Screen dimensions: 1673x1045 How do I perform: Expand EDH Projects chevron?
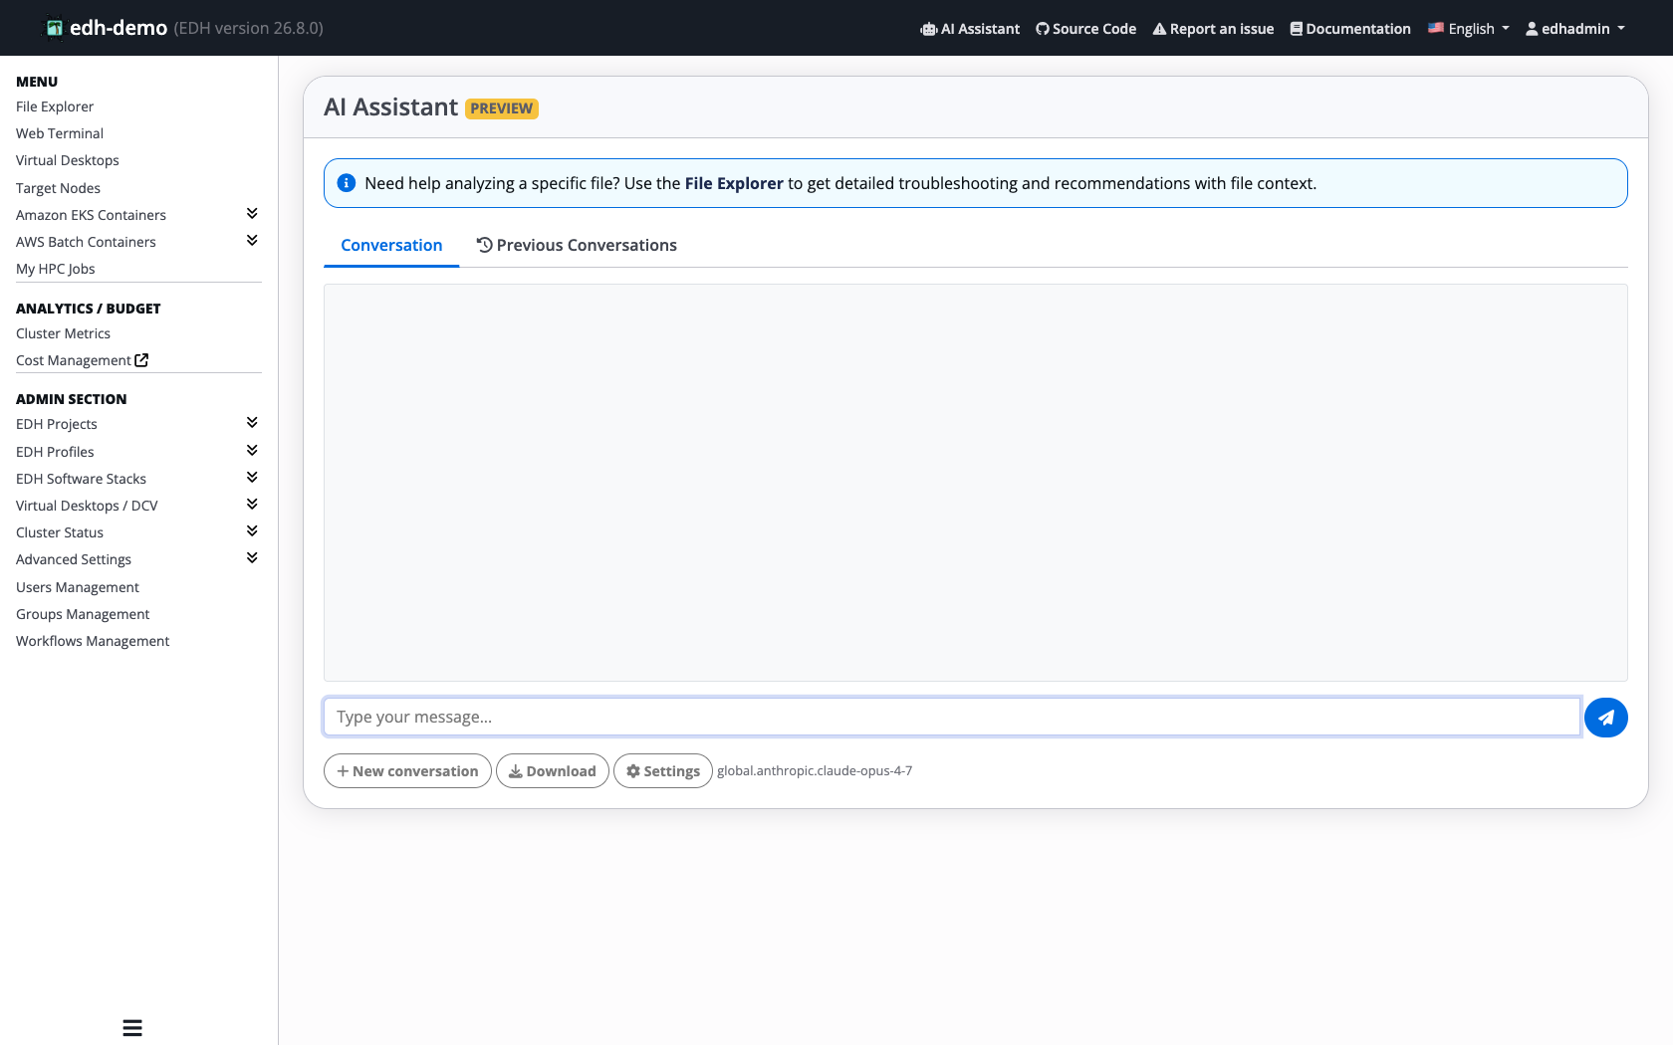coord(252,423)
